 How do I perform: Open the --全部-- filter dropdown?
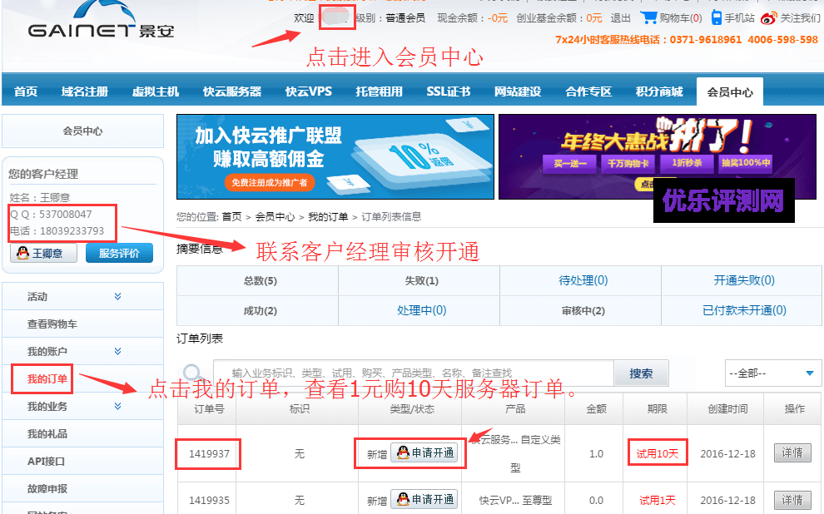pyautogui.click(x=773, y=373)
